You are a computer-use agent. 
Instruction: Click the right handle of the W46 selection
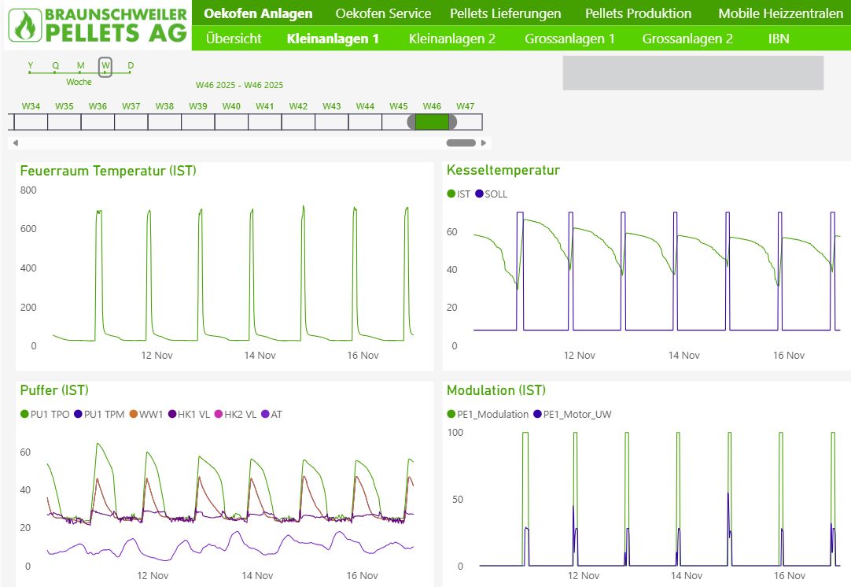tap(452, 122)
